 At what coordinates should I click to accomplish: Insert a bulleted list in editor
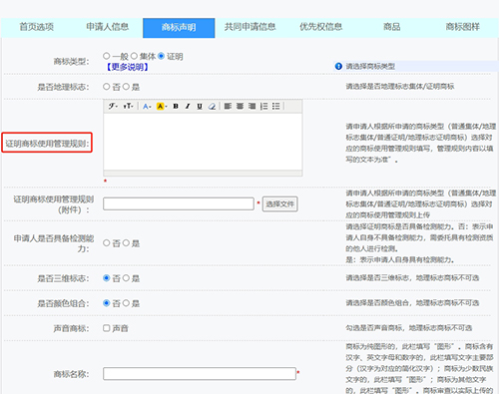[x=275, y=106]
